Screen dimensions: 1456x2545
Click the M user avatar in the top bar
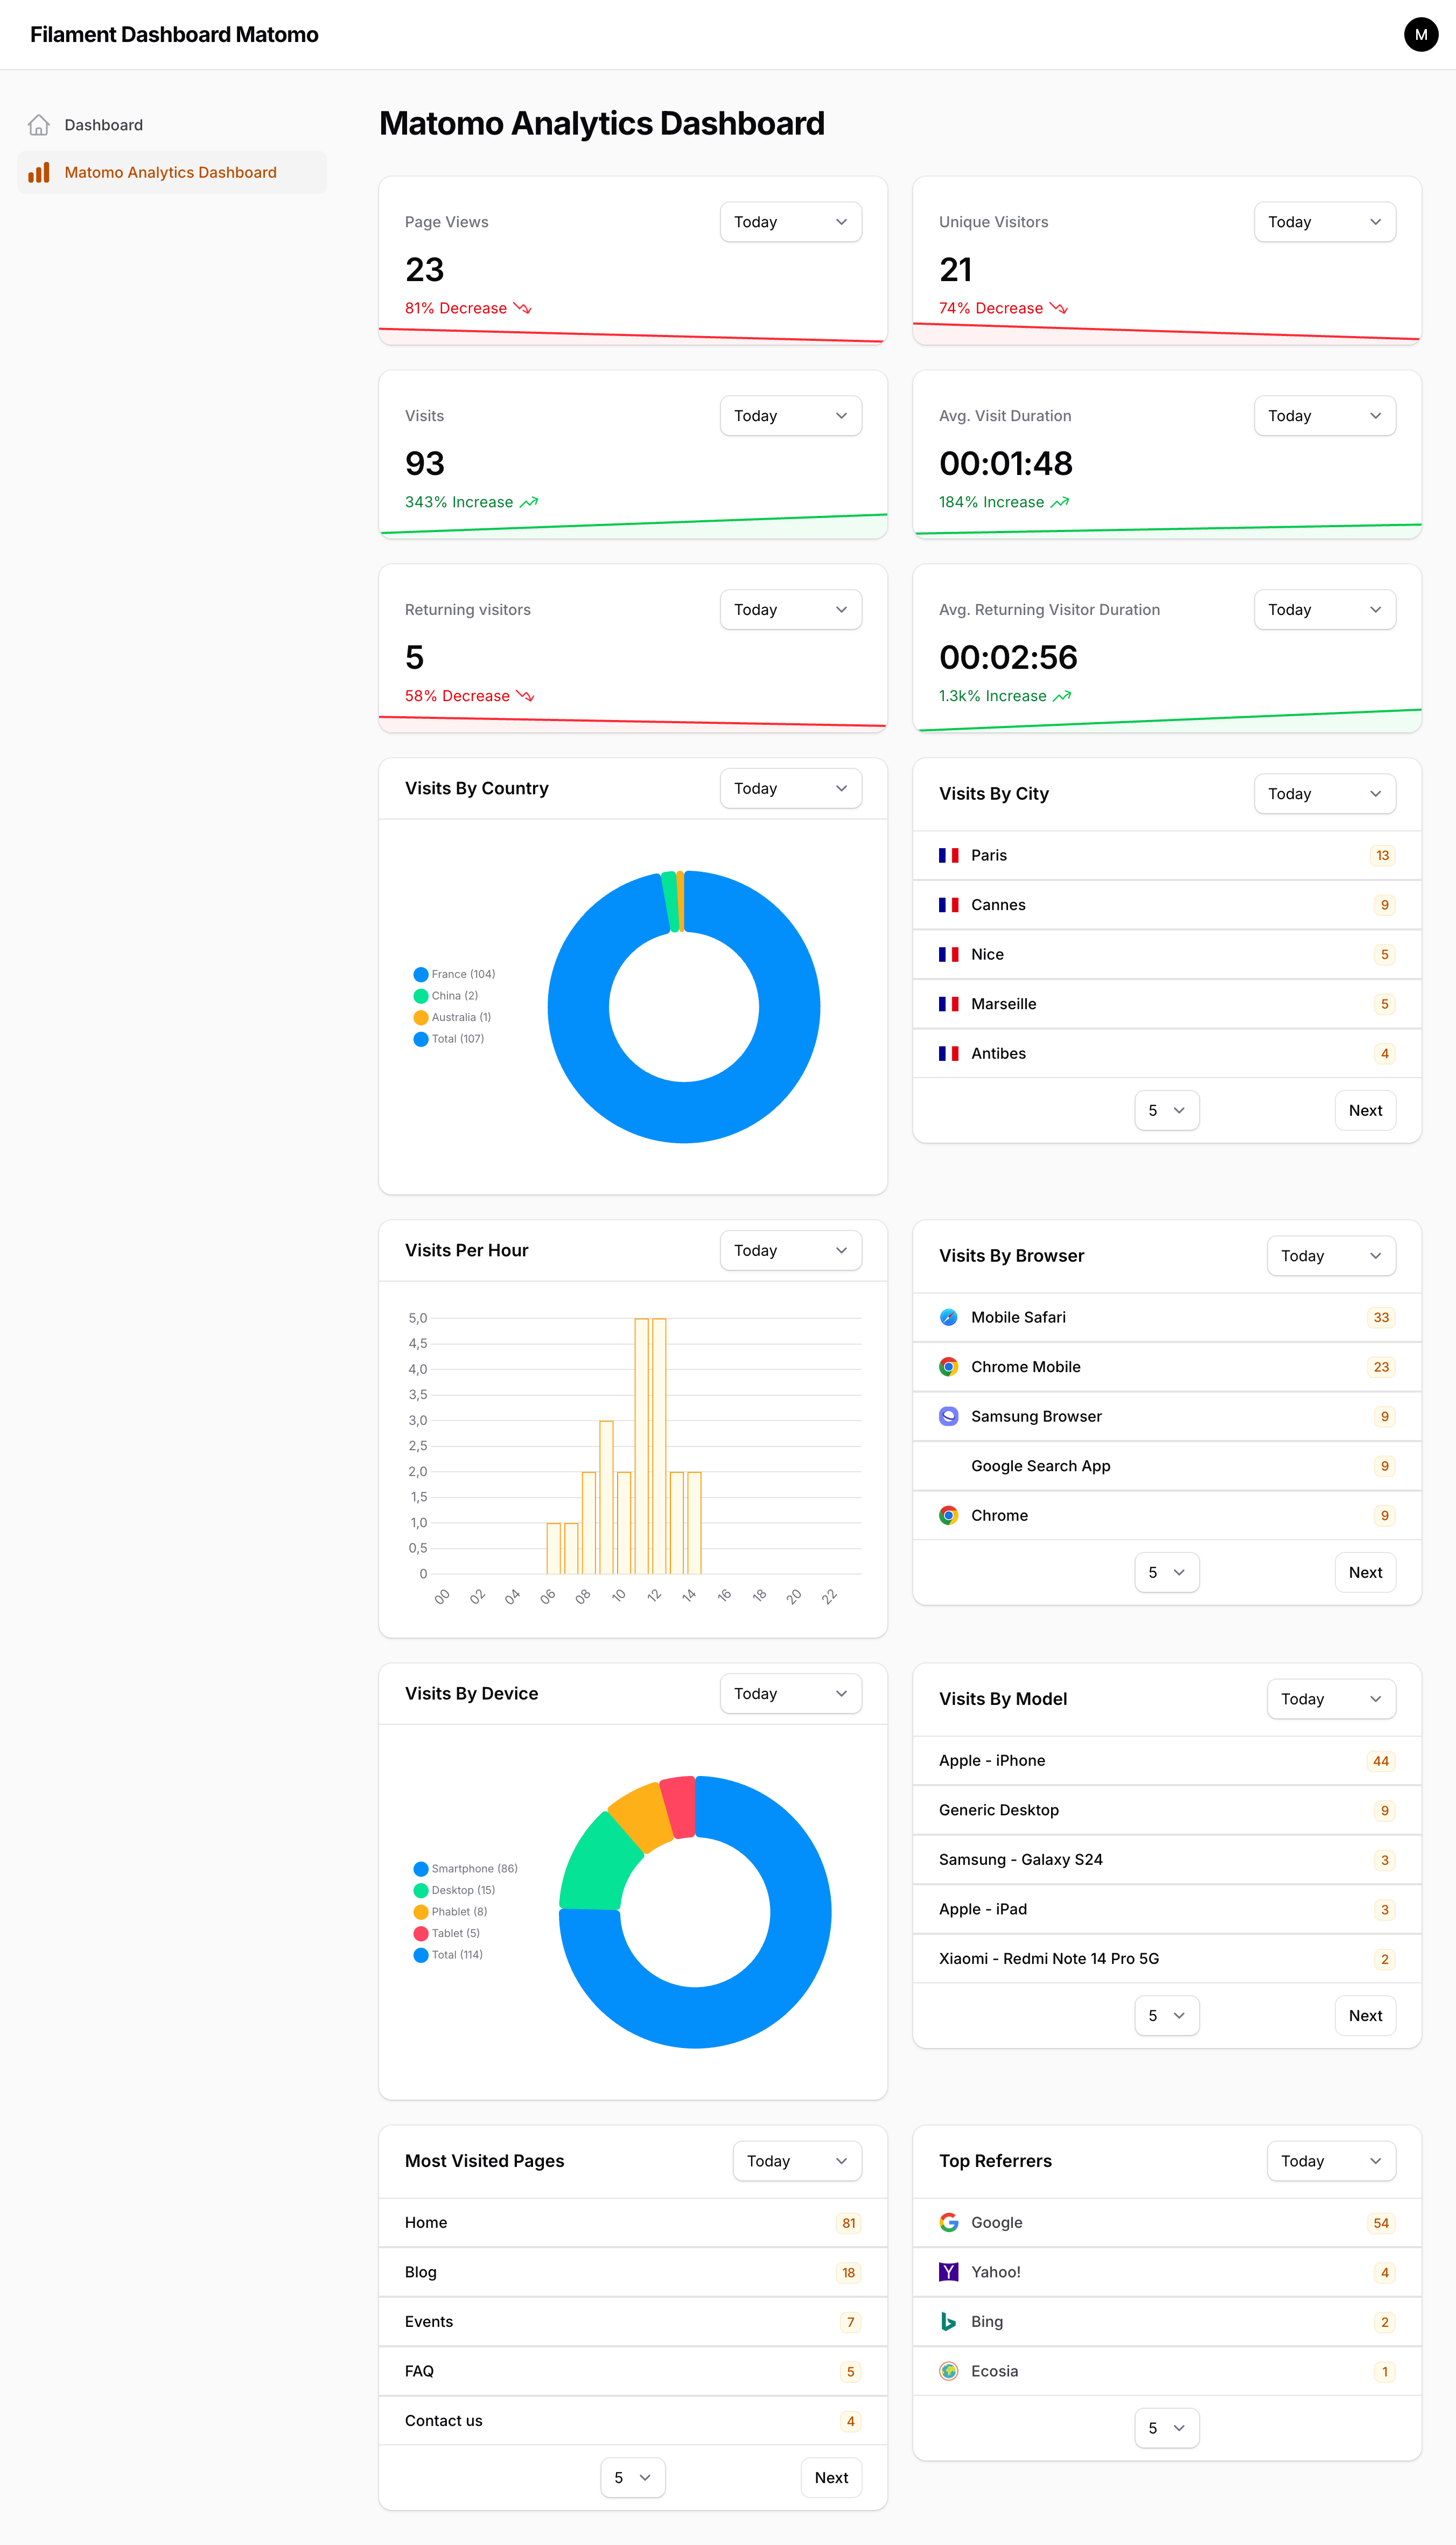point(1420,34)
